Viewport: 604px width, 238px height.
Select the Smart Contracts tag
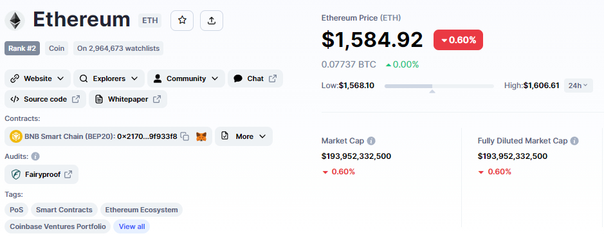[x=64, y=210]
